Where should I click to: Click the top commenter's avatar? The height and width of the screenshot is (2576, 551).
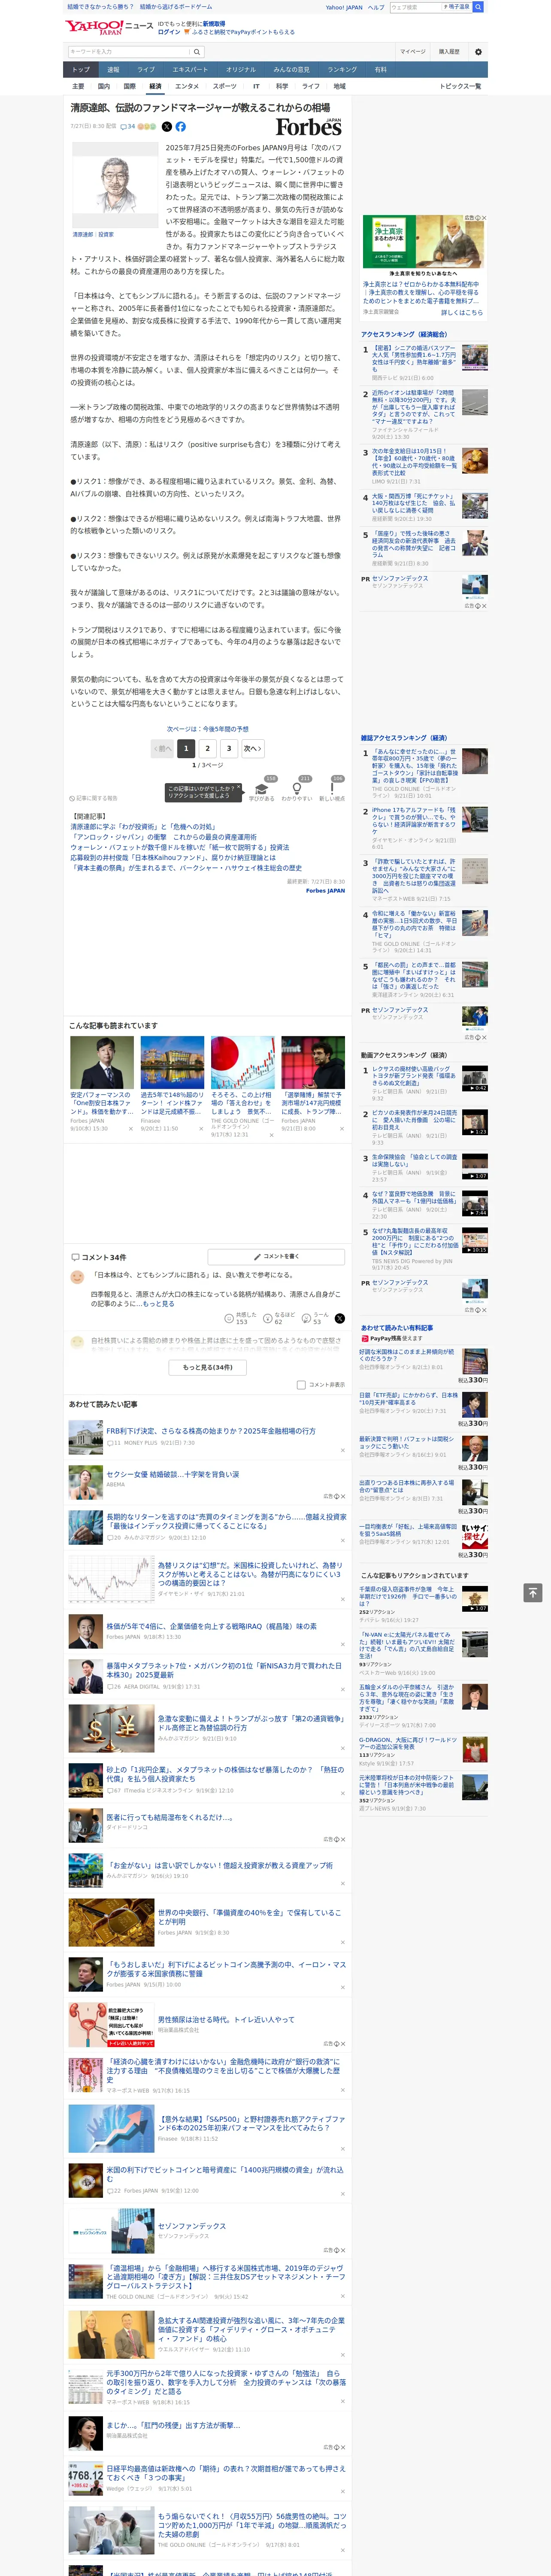pos(77,1277)
